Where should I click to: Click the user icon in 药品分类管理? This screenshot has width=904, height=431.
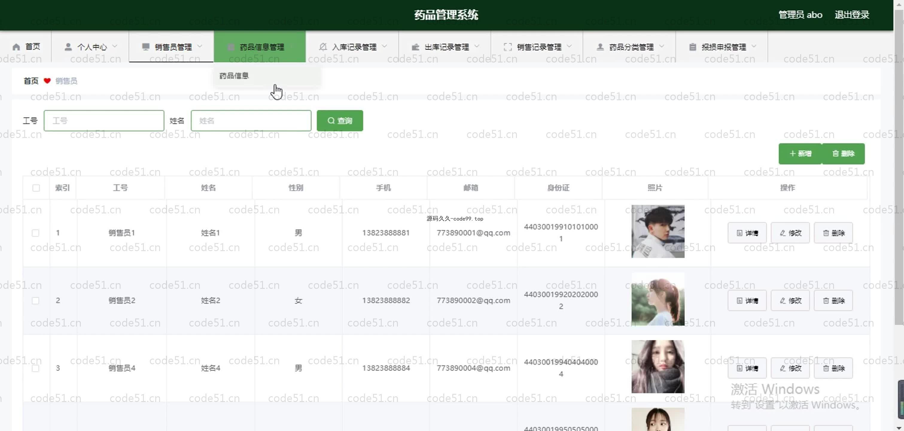[x=600, y=47]
